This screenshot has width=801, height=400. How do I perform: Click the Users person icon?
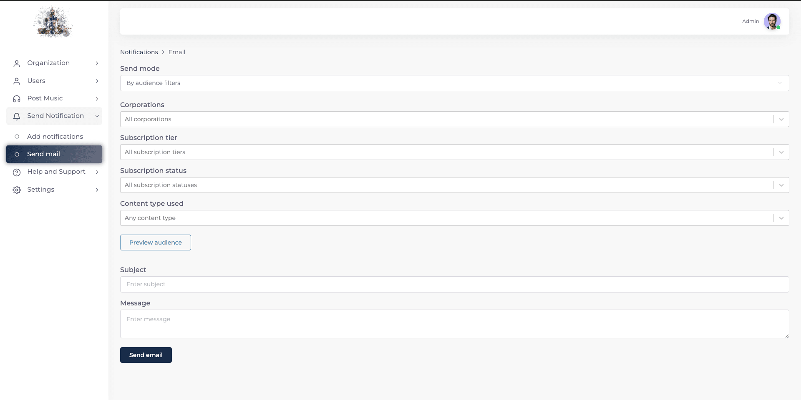point(17,81)
